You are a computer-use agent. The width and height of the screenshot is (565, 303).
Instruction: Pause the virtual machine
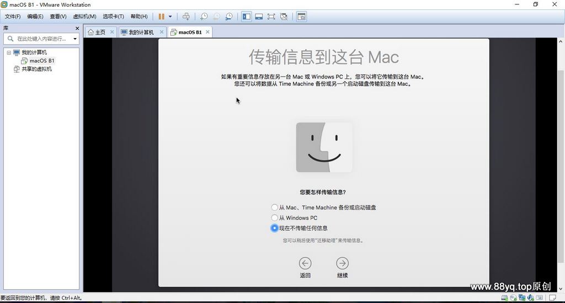[x=162, y=17]
